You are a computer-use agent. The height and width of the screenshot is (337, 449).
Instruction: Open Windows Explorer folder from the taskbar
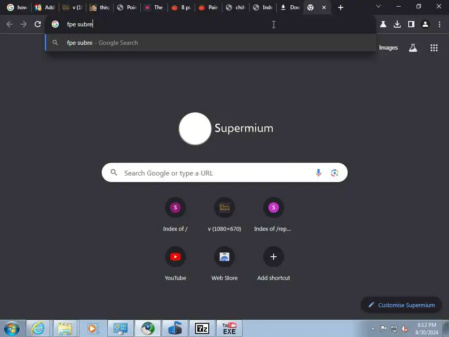coord(65,328)
